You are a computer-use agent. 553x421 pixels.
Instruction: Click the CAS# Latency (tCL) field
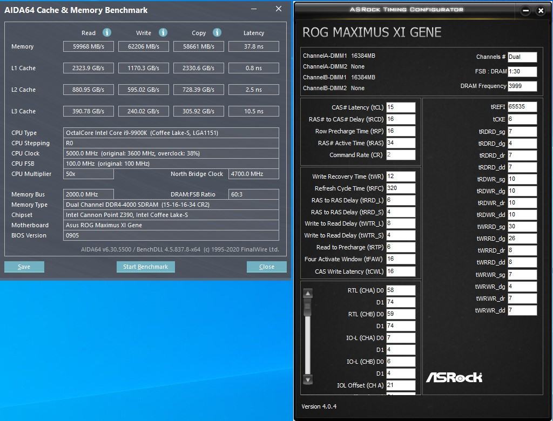(x=401, y=107)
